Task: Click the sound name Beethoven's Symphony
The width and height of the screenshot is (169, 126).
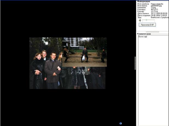Action: (160, 17)
